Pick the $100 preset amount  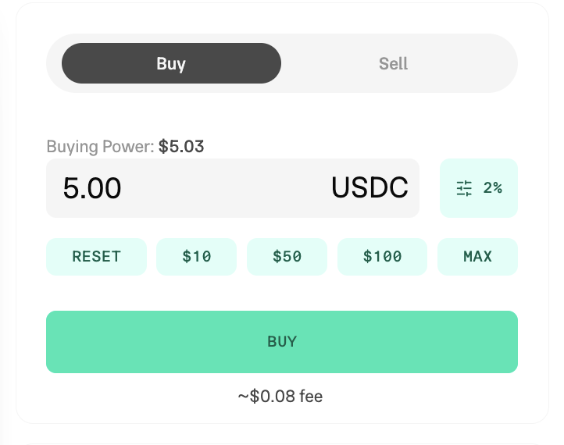(x=383, y=257)
